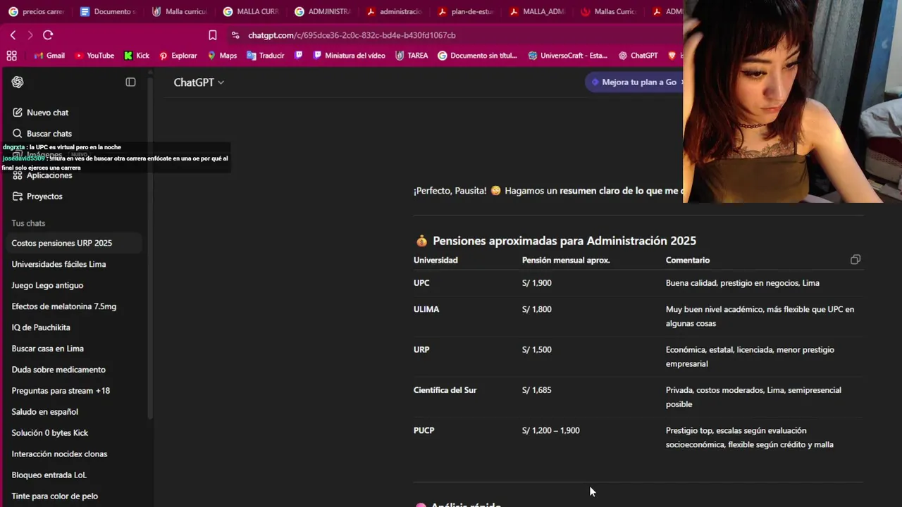Start a Nuevo chat
The width and height of the screenshot is (902, 507).
(x=47, y=113)
